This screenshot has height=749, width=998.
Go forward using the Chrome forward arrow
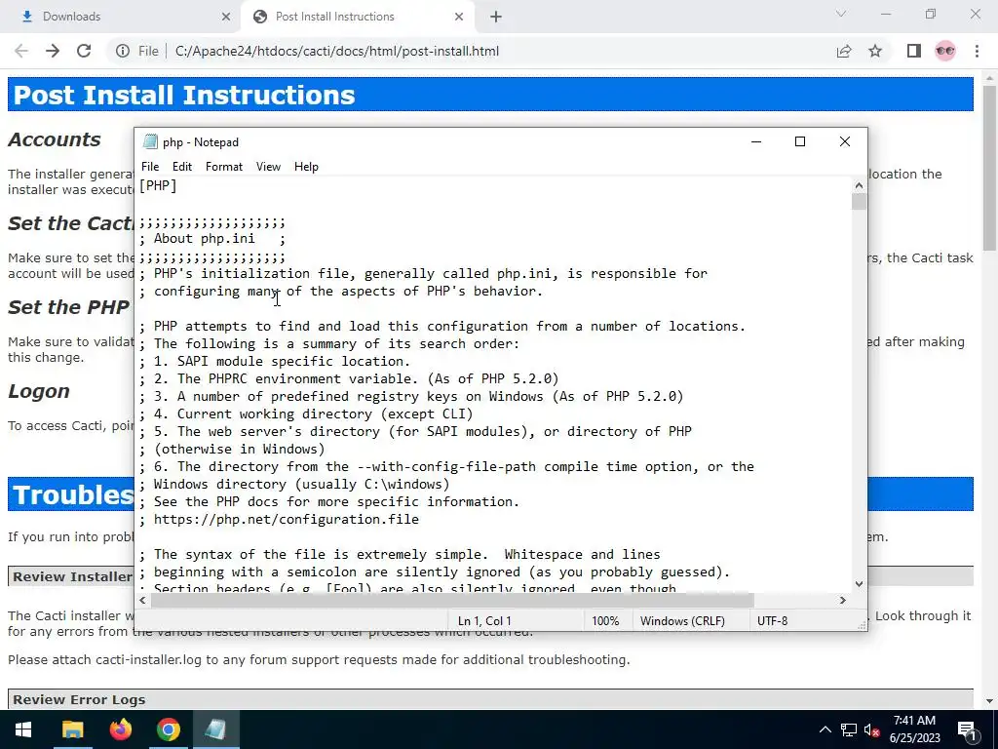pos(53,51)
